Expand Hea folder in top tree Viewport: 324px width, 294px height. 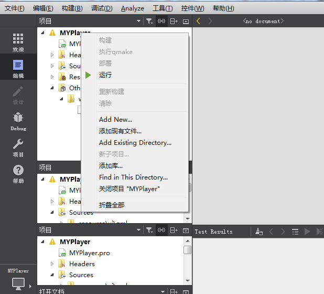[52, 55]
